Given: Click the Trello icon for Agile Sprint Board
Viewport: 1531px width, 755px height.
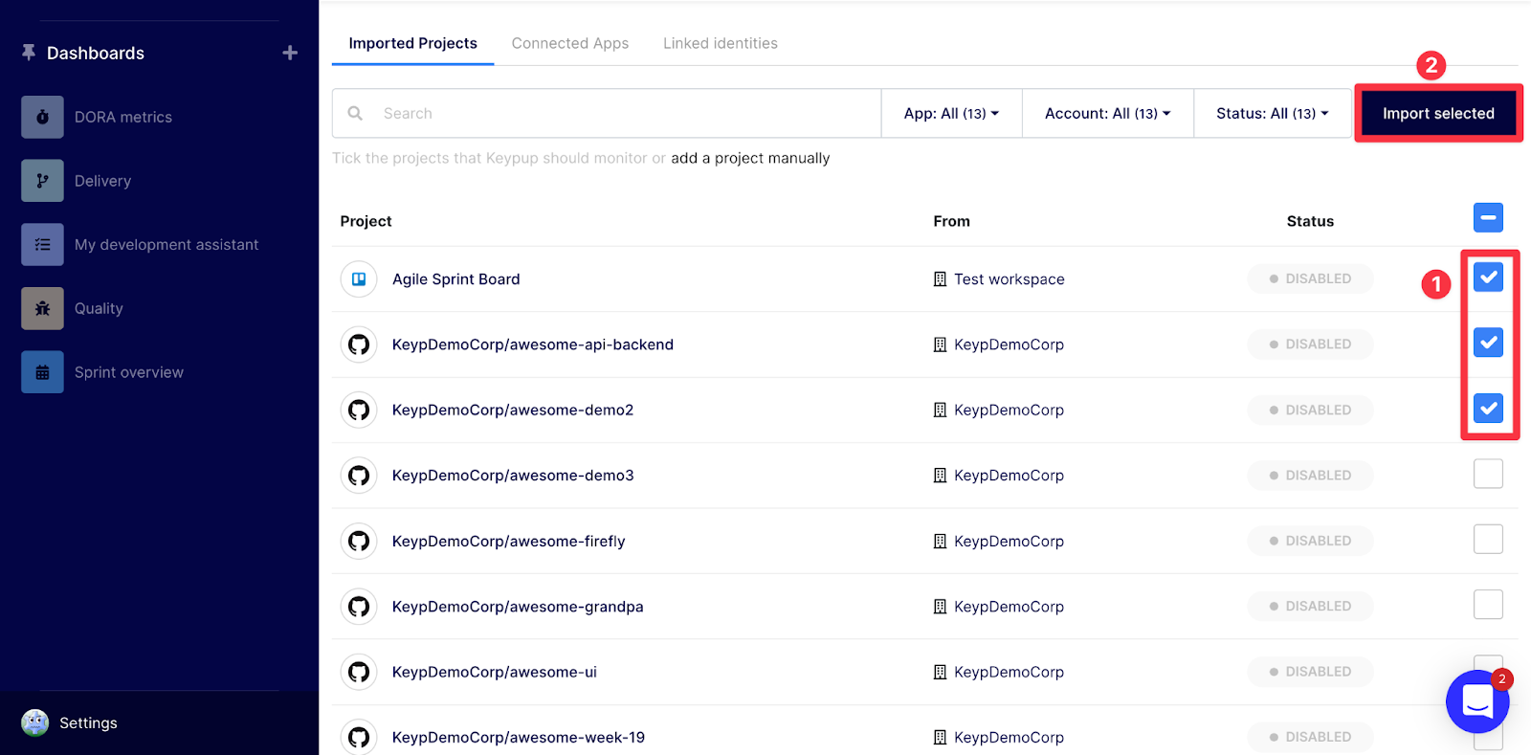Looking at the screenshot, I should click(x=359, y=279).
